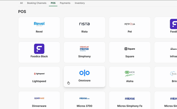Click the Micros 3700 logo
Screen dimensions: 177x109
click(x=85, y=98)
